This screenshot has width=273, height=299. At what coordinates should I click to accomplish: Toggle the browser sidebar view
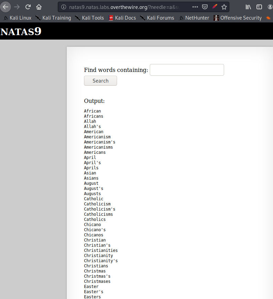pyautogui.click(x=259, y=7)
